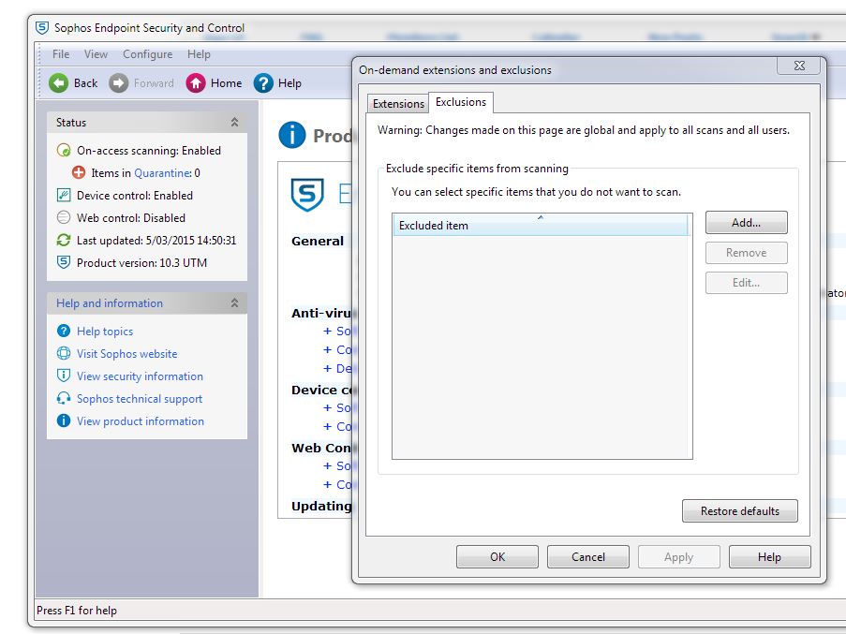Confirm dialog with OK button
Viewport: 846px width, 634px height.
(x=497, y=557)
